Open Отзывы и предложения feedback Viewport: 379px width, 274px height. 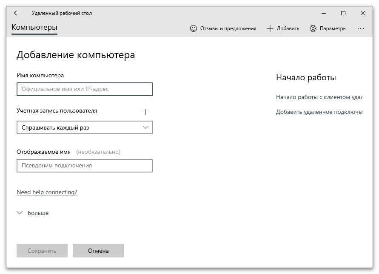click(223, 28)
